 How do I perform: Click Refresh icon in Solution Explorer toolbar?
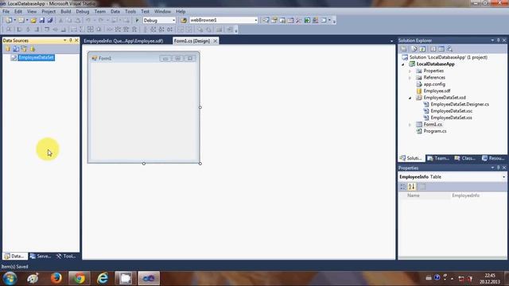tap(422, 49)
